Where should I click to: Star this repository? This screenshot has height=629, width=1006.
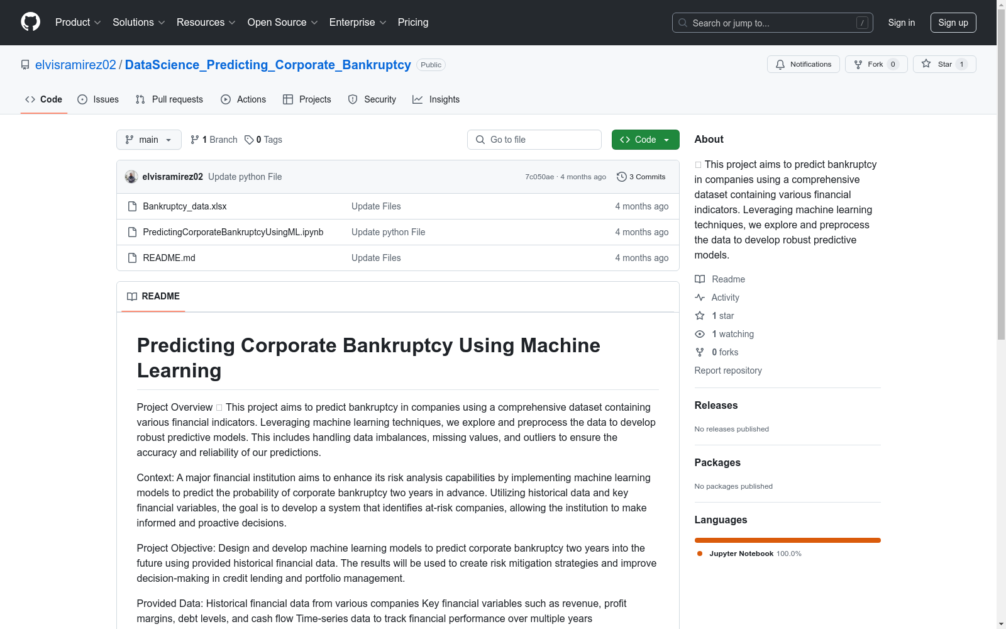(x=944, y=64)
